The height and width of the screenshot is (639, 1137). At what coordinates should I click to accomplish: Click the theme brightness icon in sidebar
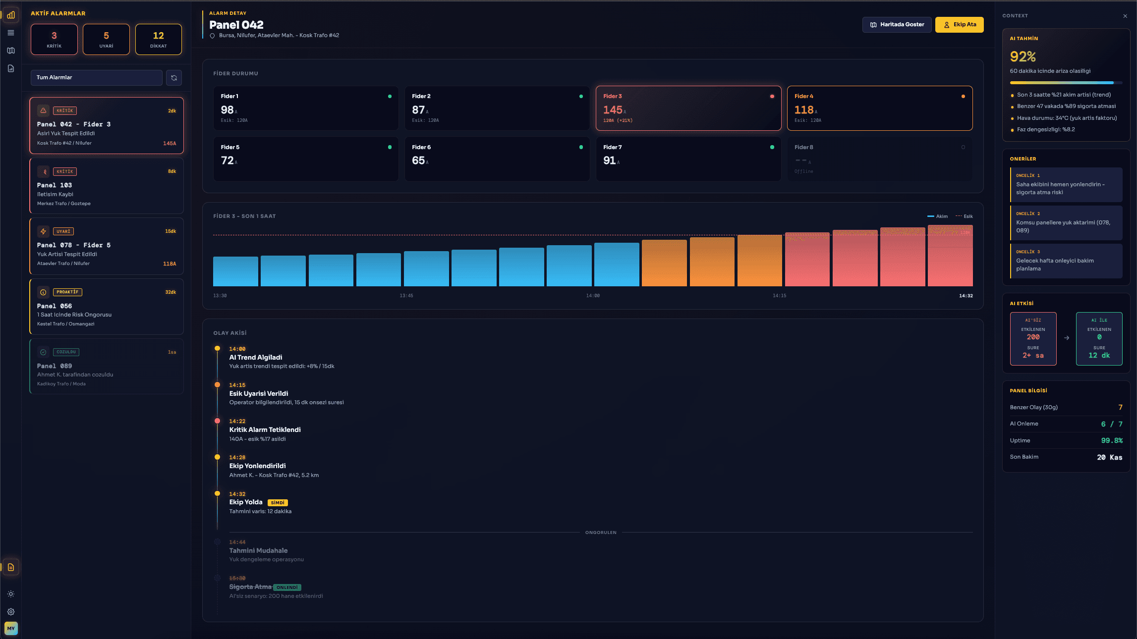[x=10, y=594]
